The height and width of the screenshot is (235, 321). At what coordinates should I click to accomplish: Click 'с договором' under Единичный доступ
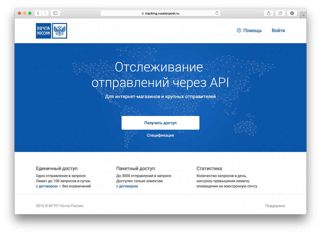(x=46, y=186)
